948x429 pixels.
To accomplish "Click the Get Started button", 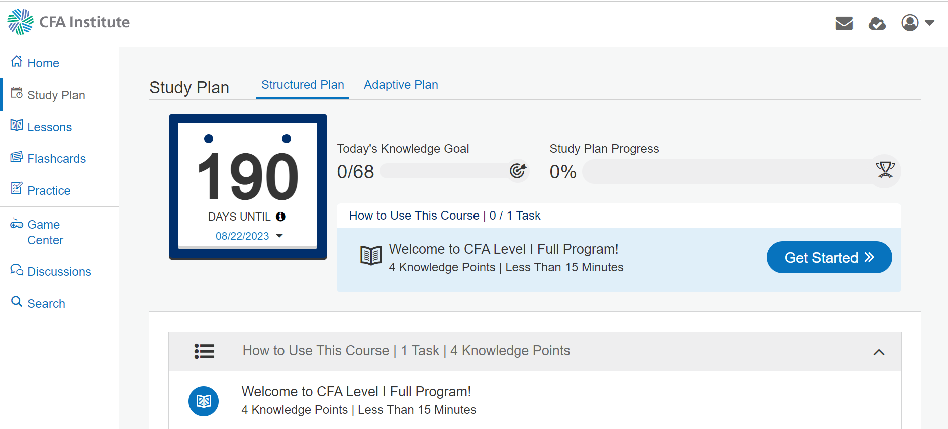I will tap(829, 257).
